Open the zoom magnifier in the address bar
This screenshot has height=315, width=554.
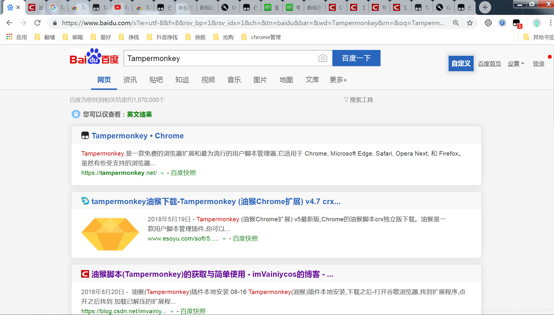pos(456,23)
